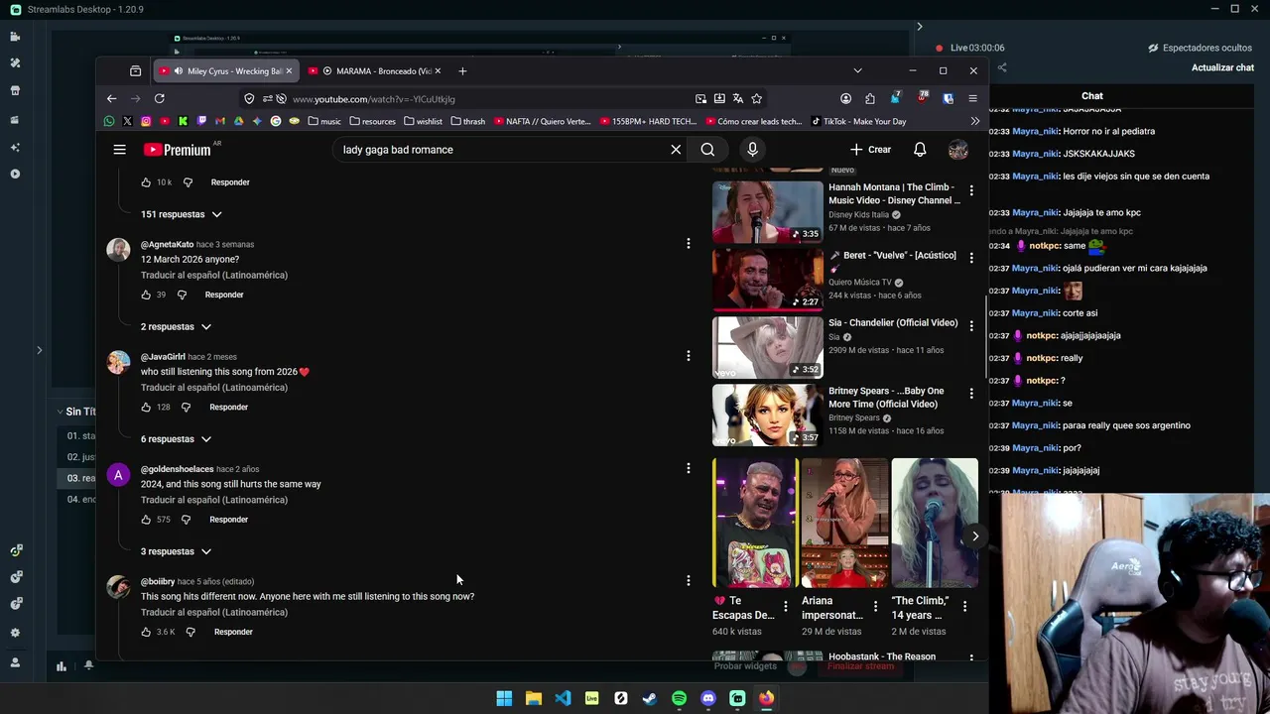The image size is (1270, 714).
Task: Run search with the magnifier button
Action: click(707, 150)
